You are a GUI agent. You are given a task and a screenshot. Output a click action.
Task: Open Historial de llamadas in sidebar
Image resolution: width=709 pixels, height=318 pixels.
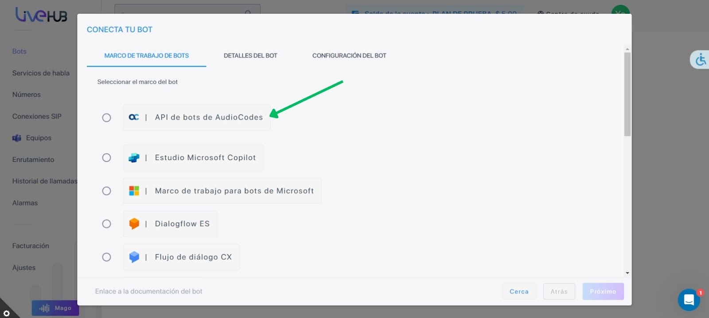(45, 181)
